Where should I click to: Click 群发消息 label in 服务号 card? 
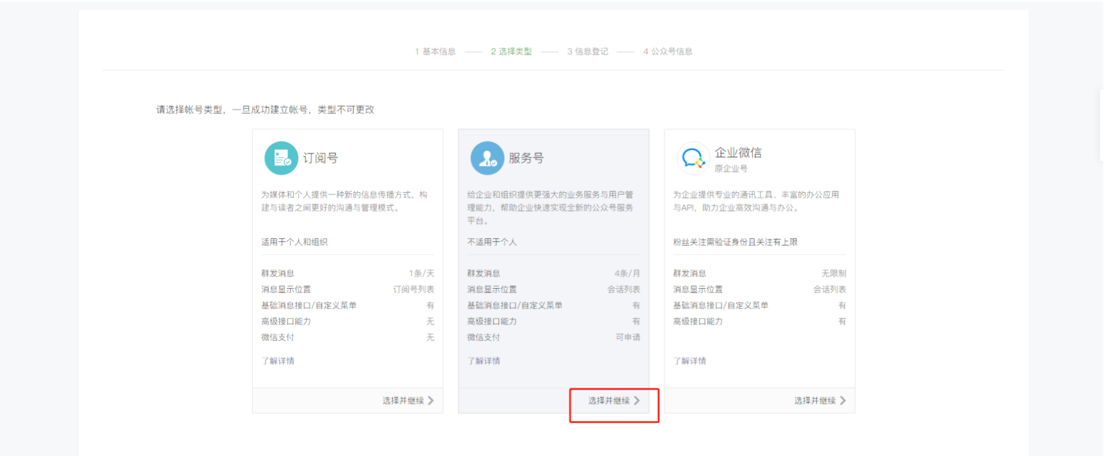coord(484,273)
